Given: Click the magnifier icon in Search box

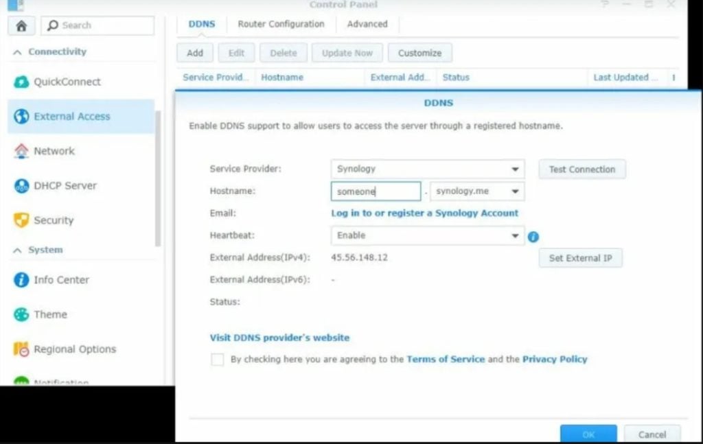Looking at the screenshot, I should tap(53, 25).
